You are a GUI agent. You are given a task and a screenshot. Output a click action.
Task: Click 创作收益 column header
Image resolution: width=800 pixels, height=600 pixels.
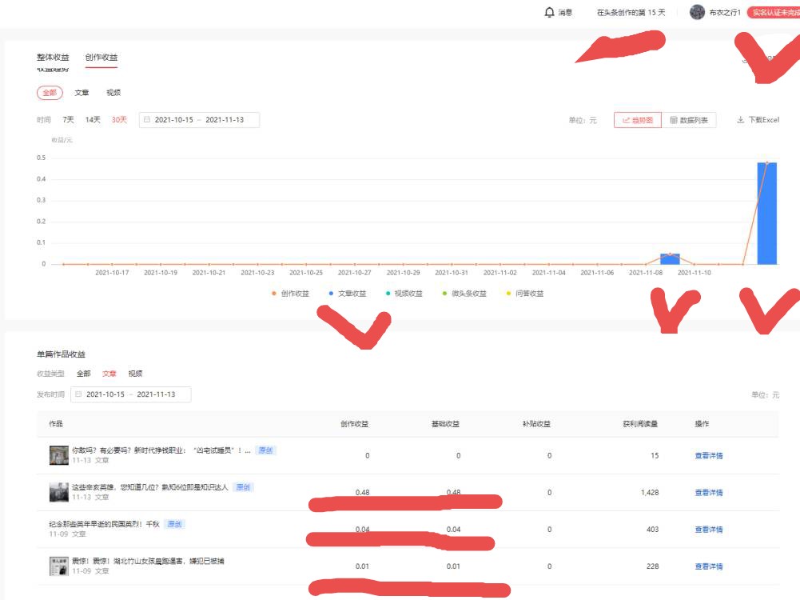354,424
